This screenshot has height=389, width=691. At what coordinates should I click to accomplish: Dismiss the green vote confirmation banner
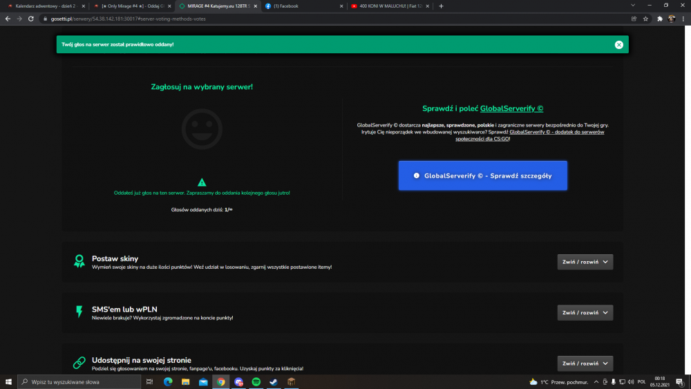[x=618, y=44]
